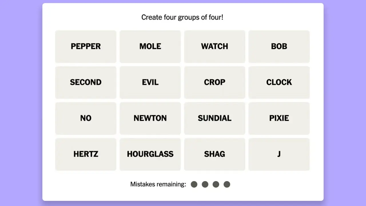Viewport: 366px width, 206px height.
Task: Click the EVIL tile
Action: [x=150, y=82]
